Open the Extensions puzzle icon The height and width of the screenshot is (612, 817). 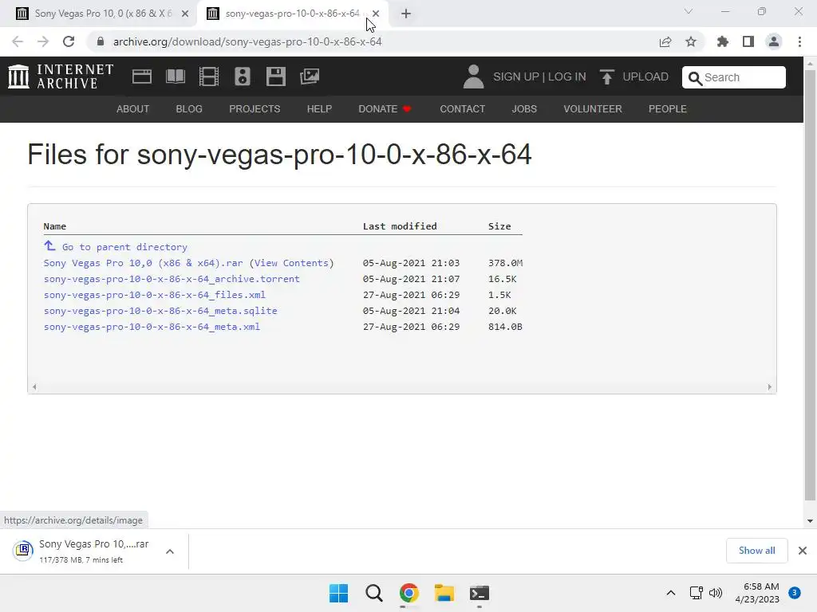[x=723, y=41]
